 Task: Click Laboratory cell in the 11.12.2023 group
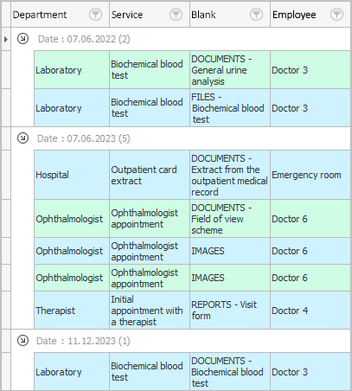pos(72,372)
